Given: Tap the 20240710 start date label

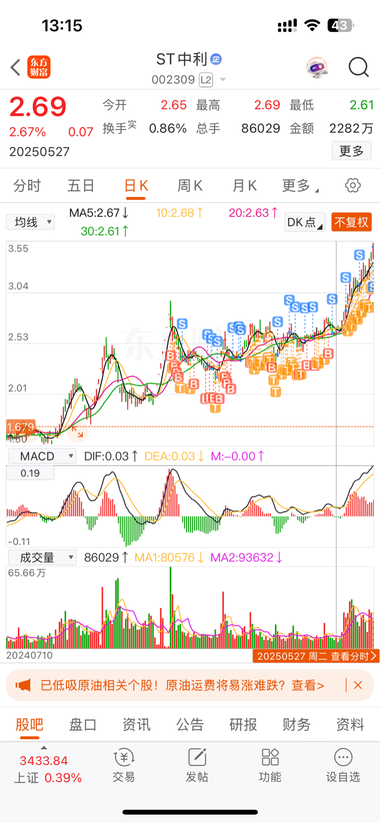Looking at the screenshot, I should (x=29, y=656).
